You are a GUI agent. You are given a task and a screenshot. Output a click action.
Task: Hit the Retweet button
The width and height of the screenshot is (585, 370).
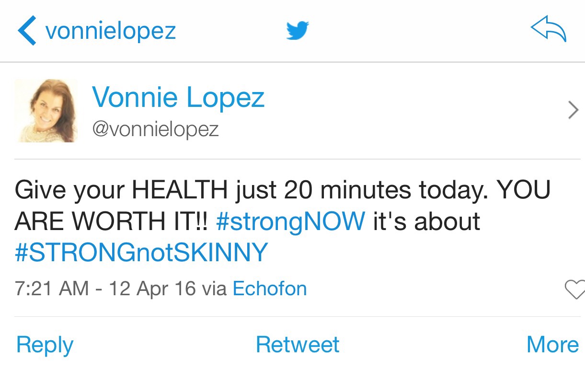point(298,344)
